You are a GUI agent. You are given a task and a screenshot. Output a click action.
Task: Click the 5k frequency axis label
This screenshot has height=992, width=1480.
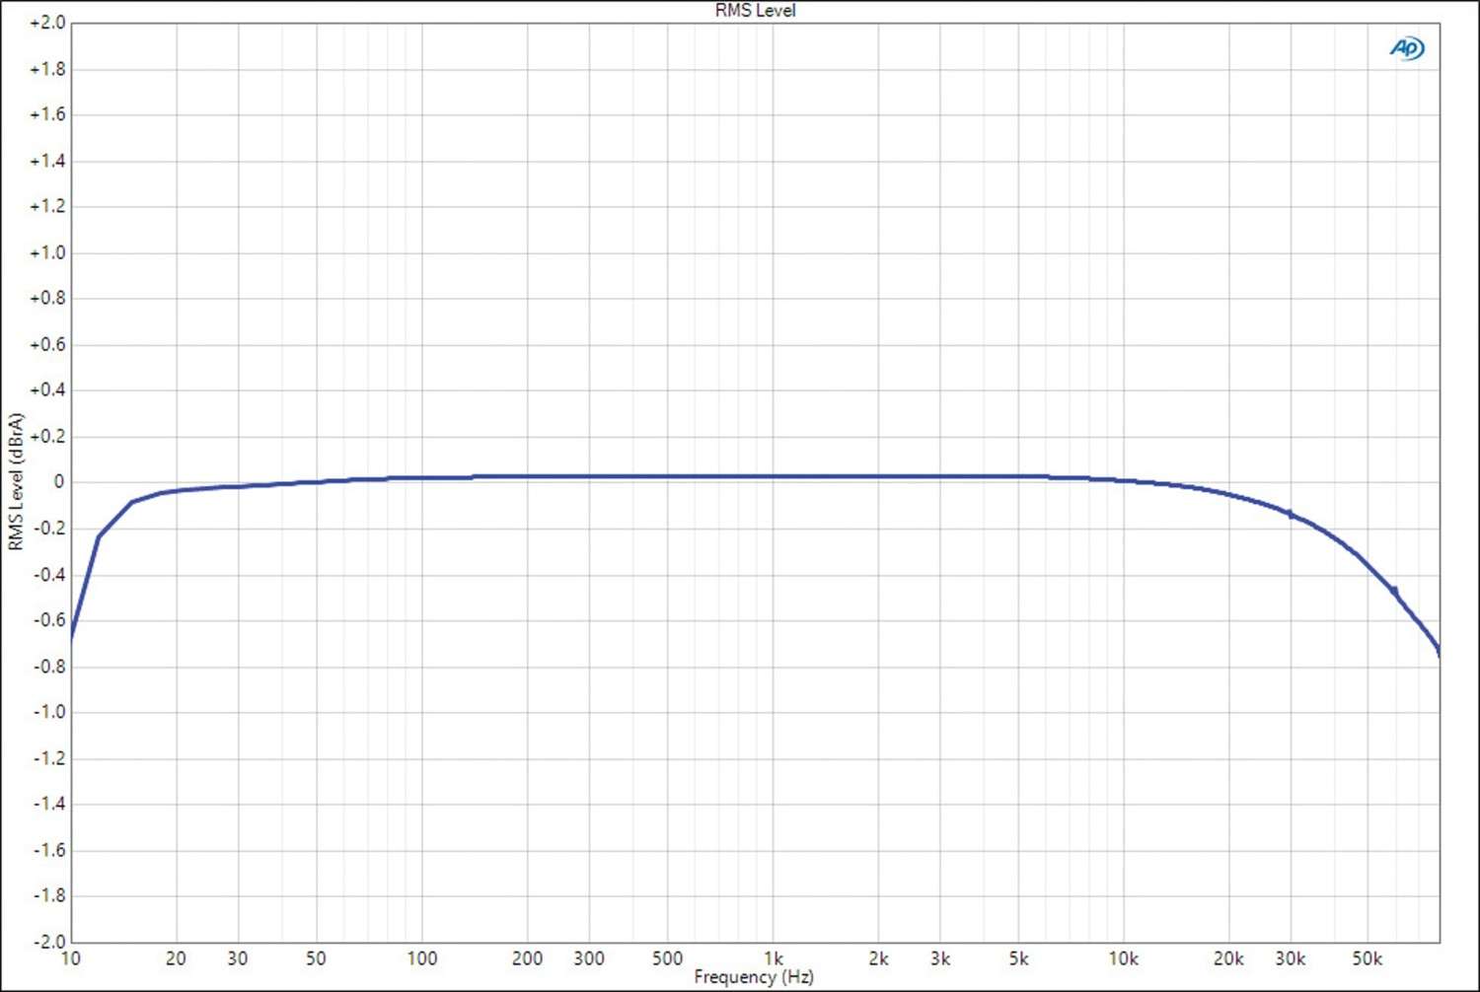[1018, 958]
